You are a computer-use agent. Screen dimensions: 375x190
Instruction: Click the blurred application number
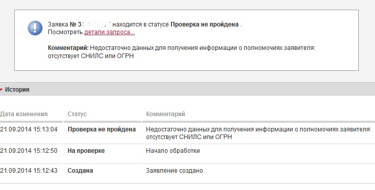click(x=95, y=24)
